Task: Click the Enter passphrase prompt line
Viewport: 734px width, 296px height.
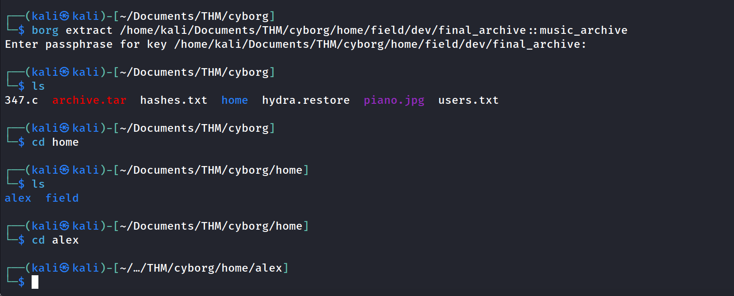Action: 295,44
